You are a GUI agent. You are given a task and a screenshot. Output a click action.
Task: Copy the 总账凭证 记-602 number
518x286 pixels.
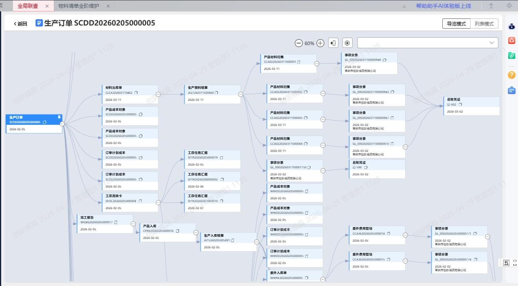(460, 105)
